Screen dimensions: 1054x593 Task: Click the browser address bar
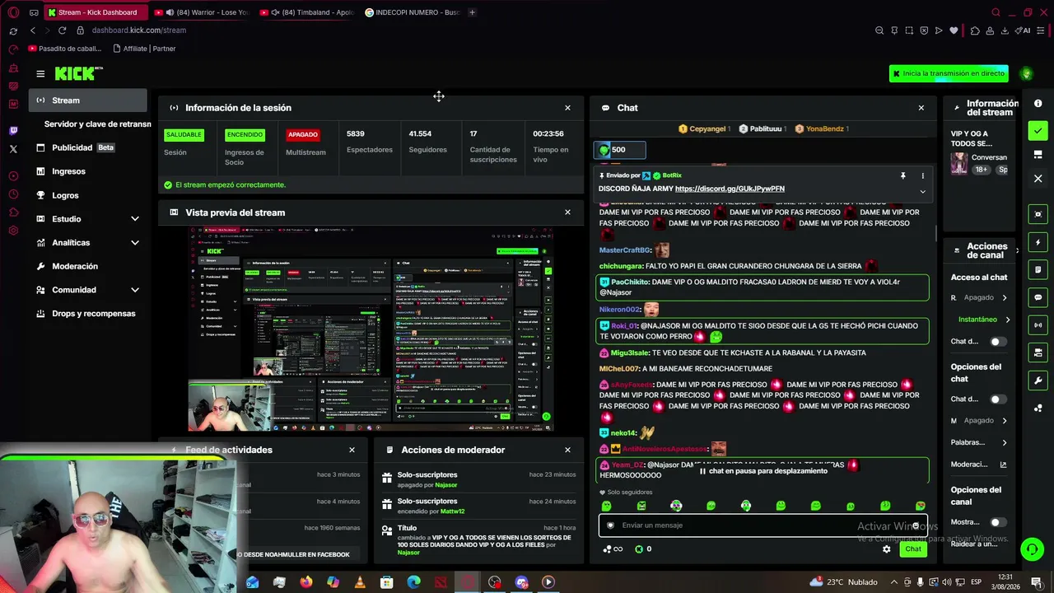[469, 30]
